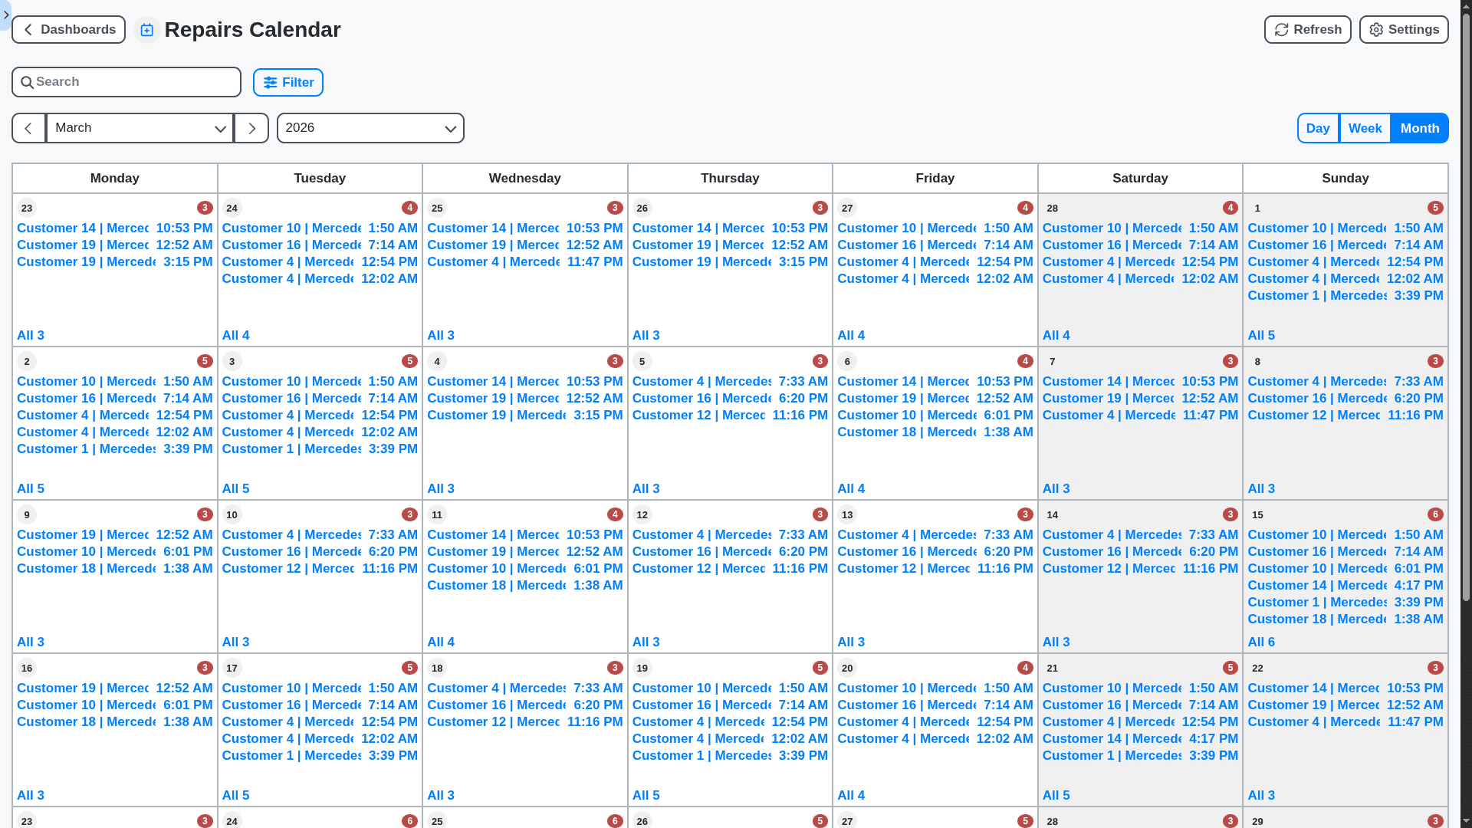Navigate to next month with right arrow
The height and width of the screenshot is (828, 1472).
(x=251, y=128)
